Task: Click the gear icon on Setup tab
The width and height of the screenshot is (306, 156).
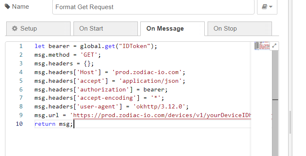Action: tap(15, 29)
